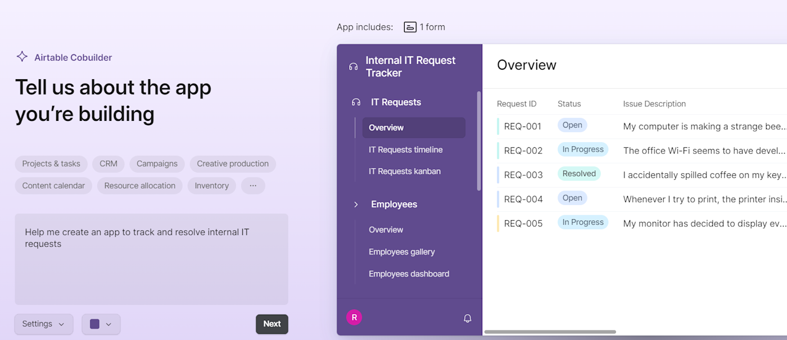Open Overview under IT Requests
Screen dimensions: 787x340
point(414,128)
